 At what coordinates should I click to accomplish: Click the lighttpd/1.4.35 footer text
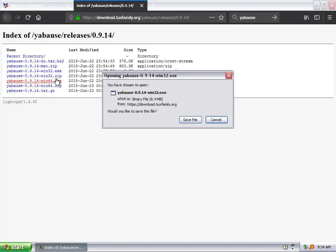(20, 102)
